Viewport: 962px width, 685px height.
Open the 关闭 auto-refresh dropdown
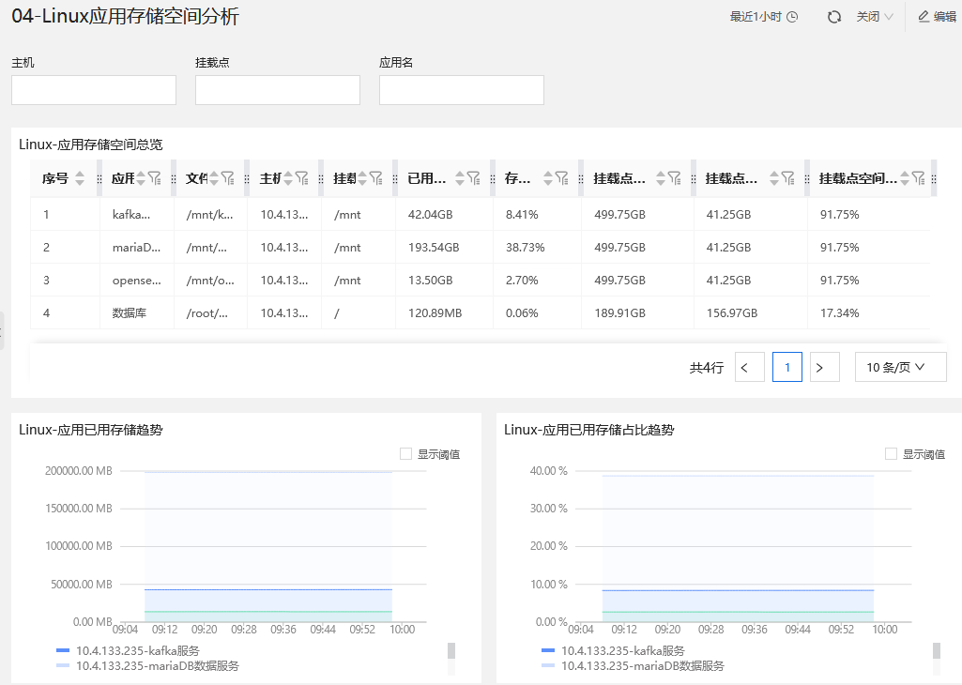pos(875,17)
